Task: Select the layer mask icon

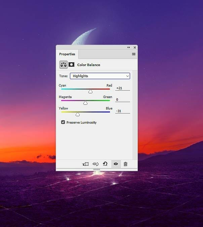Action: pyautogui.click(x=71, y=64)
